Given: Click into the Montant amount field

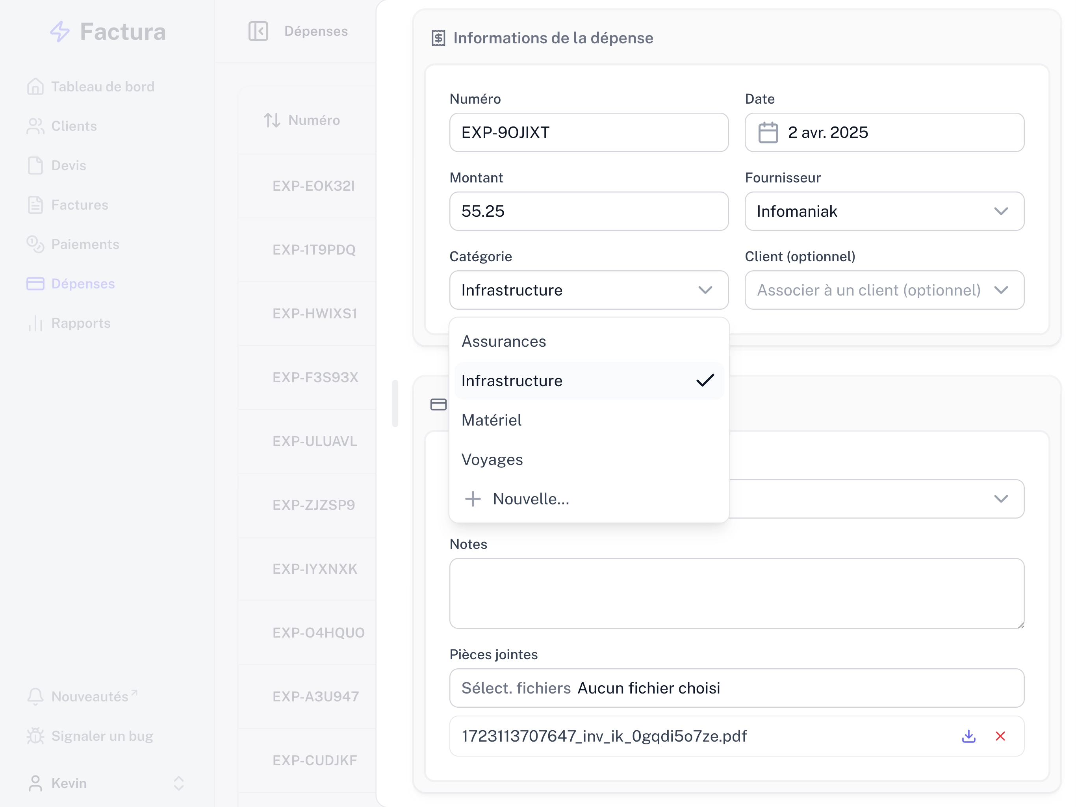Looking at the screenshot, I should (x=588, y=211).
